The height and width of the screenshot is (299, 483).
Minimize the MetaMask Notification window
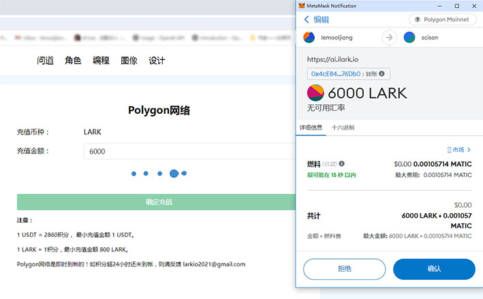pos(439,6)
